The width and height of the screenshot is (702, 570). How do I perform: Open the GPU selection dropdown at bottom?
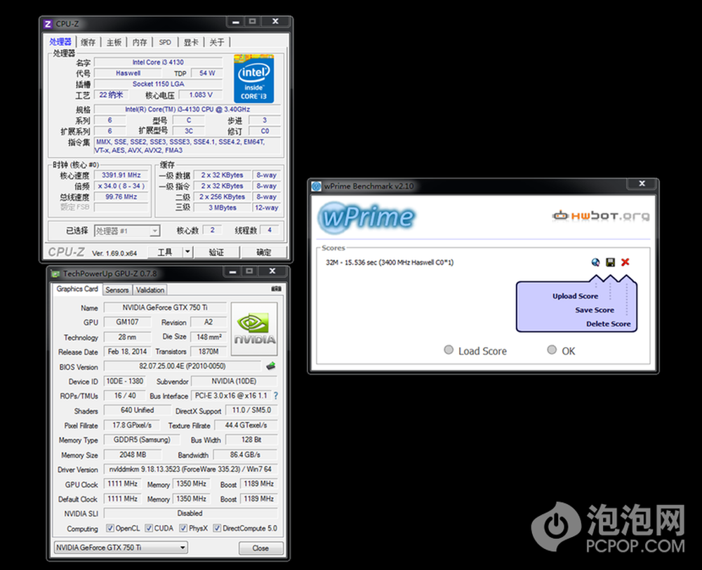coord(121,547)
